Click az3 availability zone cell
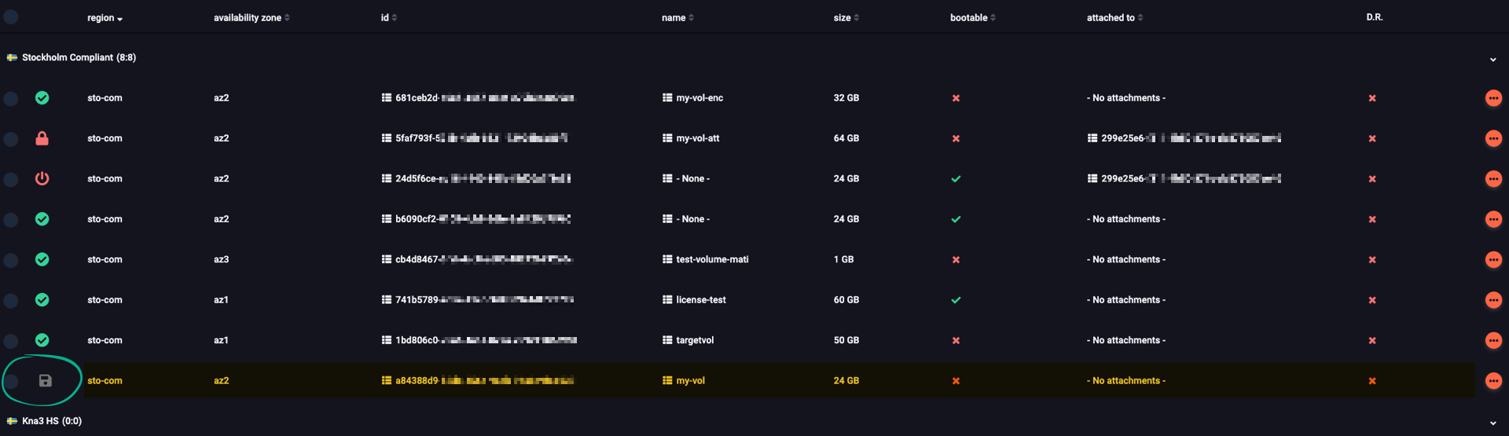This screenshot has height=436, width=1509. click(221, 259)
